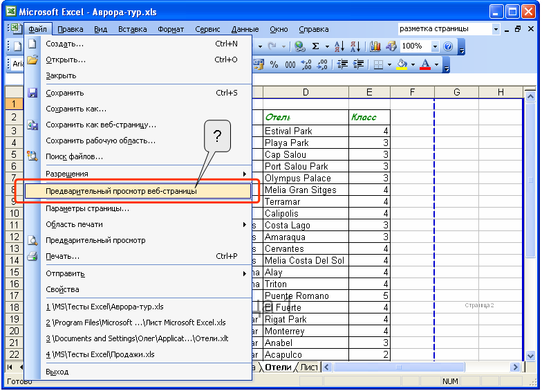Image resolution: width=542 pixels, height=391 pixels.
Task: Show the Drawing toolbar icon
Action: point(391,46)
